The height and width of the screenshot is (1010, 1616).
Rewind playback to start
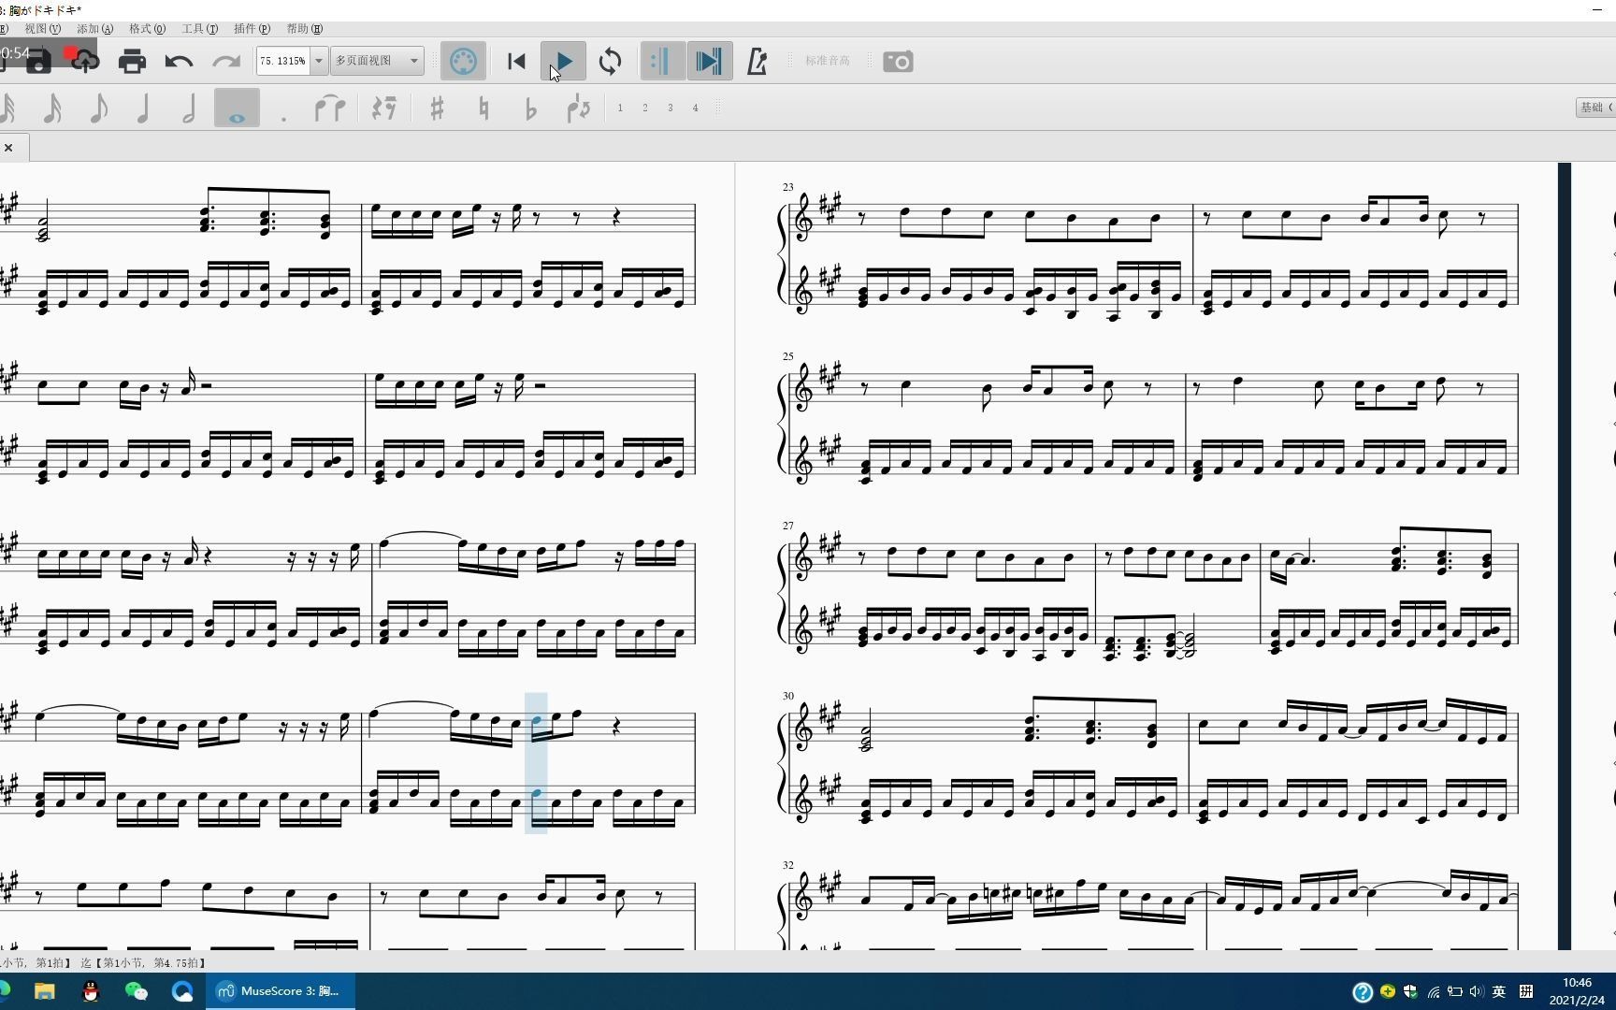click(x=516, y=62)
